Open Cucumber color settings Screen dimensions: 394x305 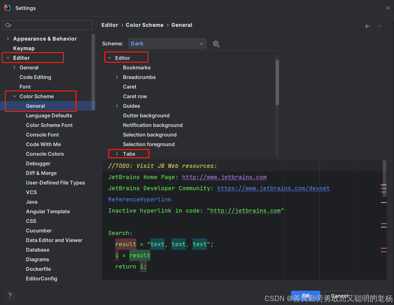point(39,231)
